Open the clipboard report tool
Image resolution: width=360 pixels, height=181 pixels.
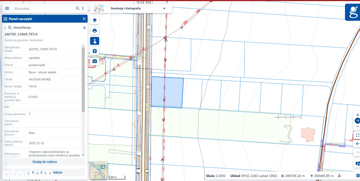[94, 51]
